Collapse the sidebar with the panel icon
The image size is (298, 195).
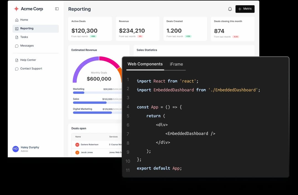57,9
